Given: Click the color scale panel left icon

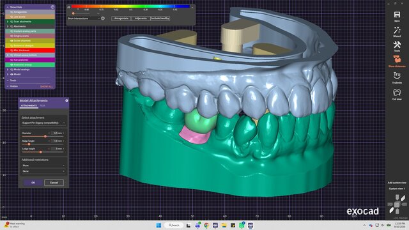Looking at the screenshot, I should tap(69, 7).
